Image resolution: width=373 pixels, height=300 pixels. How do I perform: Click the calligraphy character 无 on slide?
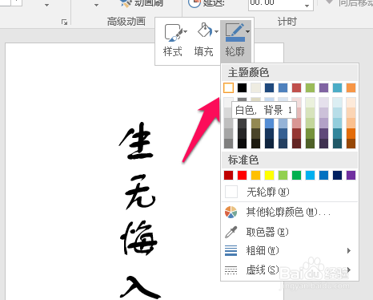click(x=140, y=192)
